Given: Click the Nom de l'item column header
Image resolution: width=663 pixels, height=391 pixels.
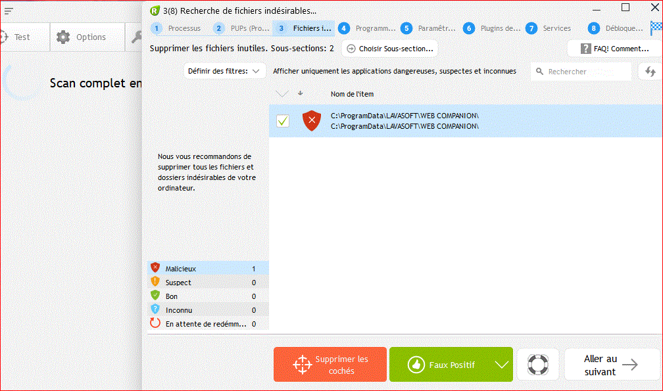Looking at the screenshot, I should click(353, 94).
